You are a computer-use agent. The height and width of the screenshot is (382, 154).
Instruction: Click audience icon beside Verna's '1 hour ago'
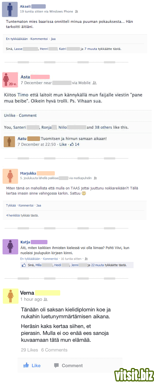[45, 300]
